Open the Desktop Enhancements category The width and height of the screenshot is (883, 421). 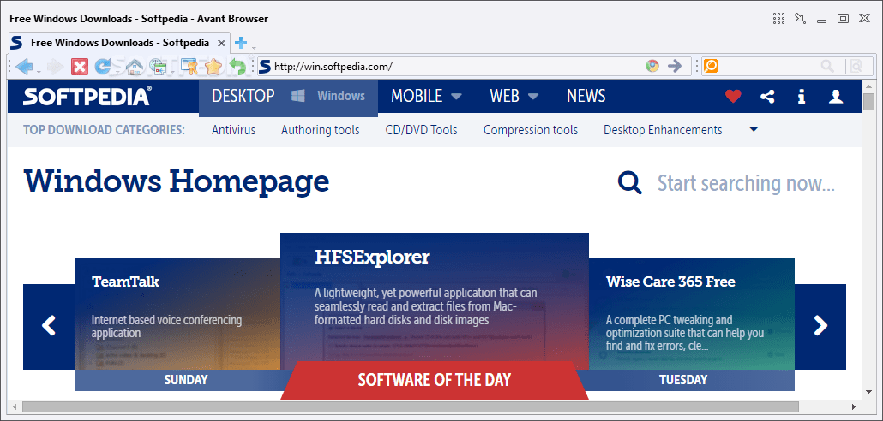pyautogui.click(x=663, y=130)
